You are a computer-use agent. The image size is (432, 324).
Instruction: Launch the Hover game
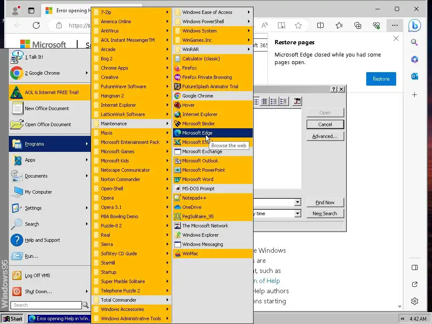coord(213,105)
